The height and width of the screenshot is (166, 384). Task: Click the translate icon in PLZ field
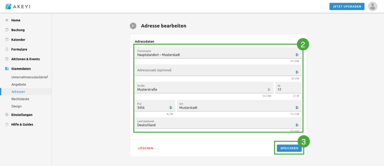point(171,108)
